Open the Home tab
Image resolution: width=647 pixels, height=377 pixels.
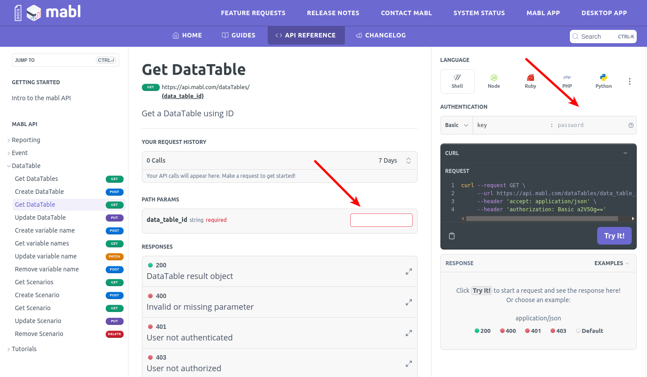click(x=187, y=35)
